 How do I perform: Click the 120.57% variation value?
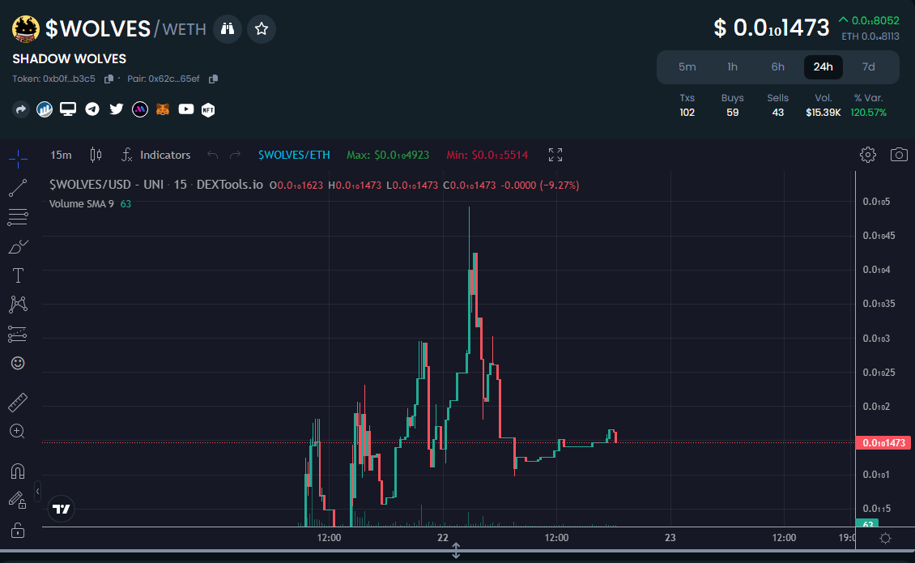(868, 112)
